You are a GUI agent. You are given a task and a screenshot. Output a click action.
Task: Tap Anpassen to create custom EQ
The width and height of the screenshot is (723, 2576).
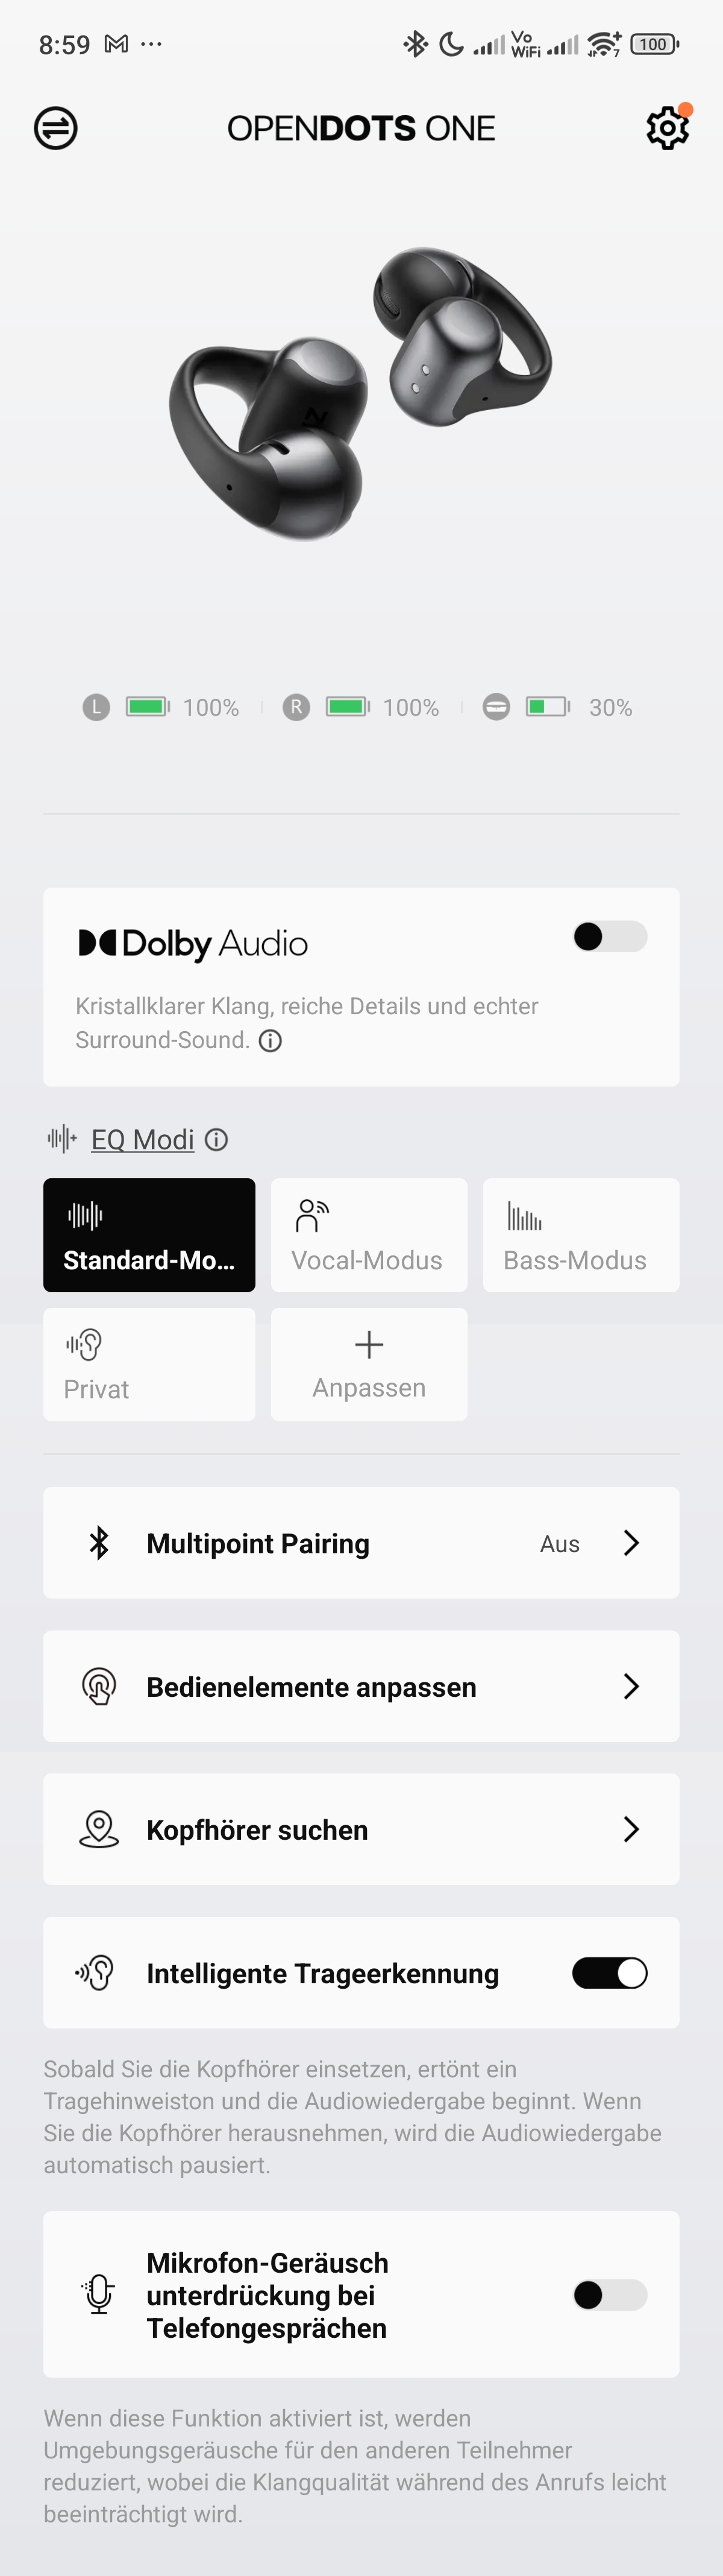tap(369, 1364)
